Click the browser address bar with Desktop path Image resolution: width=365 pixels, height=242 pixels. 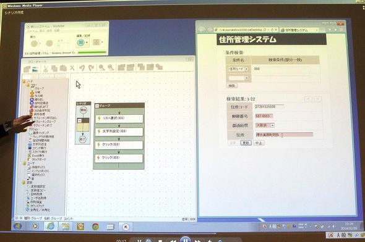tap(246, 30)
